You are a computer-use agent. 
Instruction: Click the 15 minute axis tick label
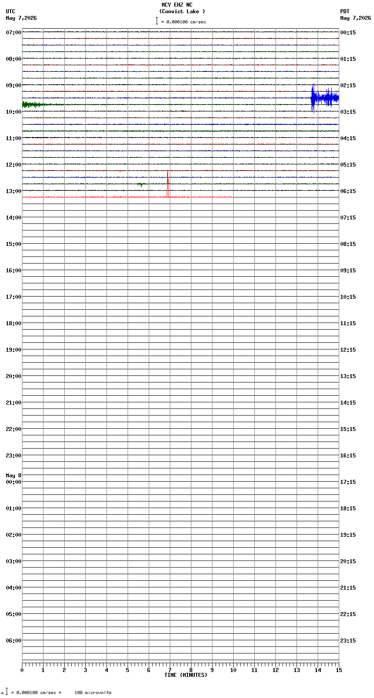pos(339,670)
